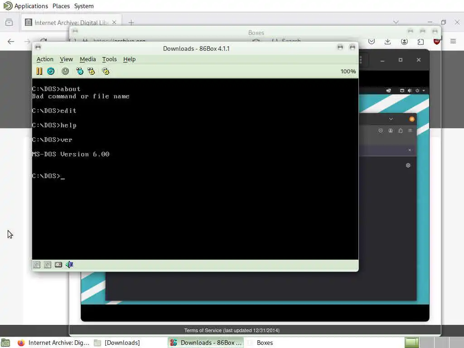464x348 pixels.
Task: Click the Firefox account icon
Action: click(x=404, y=41)
